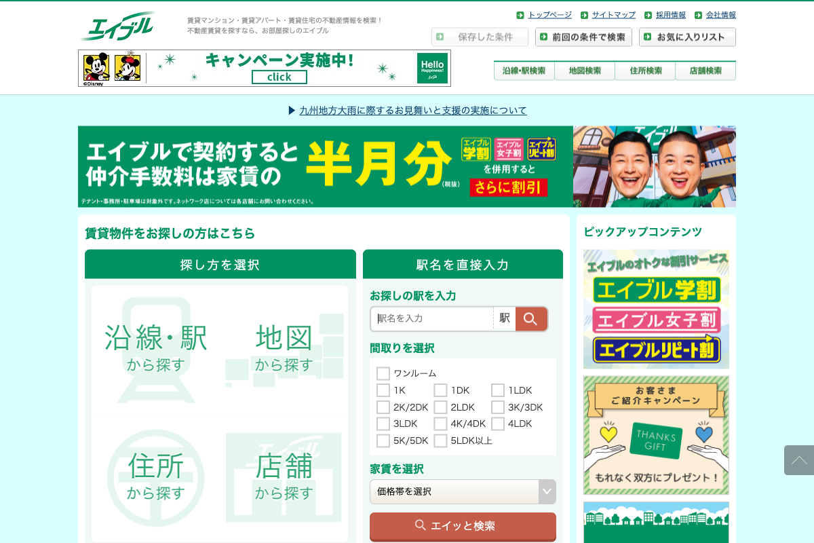Enable the 2LDK checkbox
The height and width of the screenshot is (543, 814).
click(441, 407)
